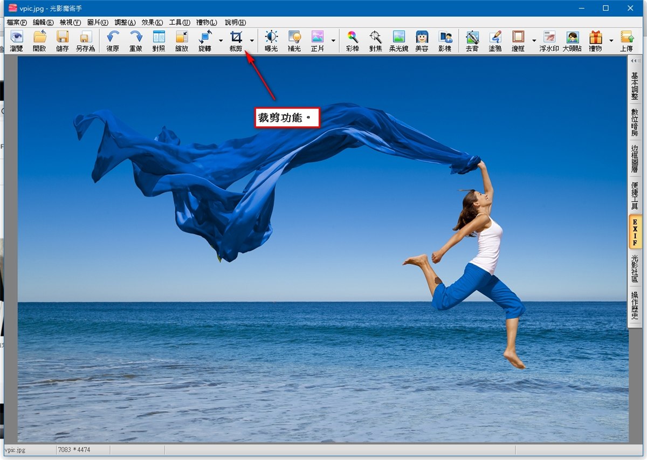This screenshot has width=647, height=460.
Task: Open the 檔案 menu in menu bar
Action: 17,22
